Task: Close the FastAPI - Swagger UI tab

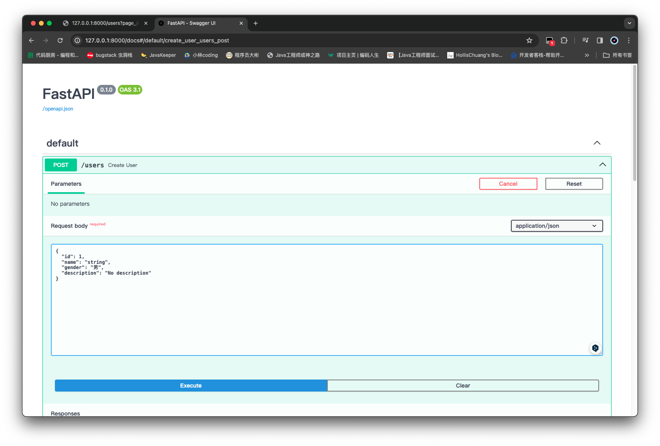Action: 241,23
